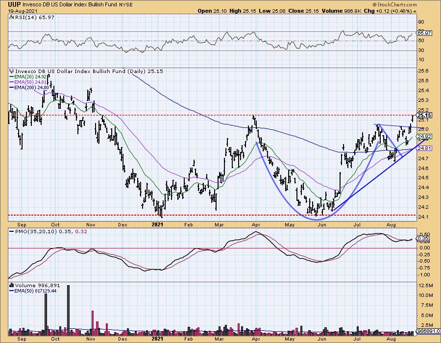The height and width of the screenshot is (343, 441).
Task: Click the 25.6 price axis label
Action: click(423, 71)
